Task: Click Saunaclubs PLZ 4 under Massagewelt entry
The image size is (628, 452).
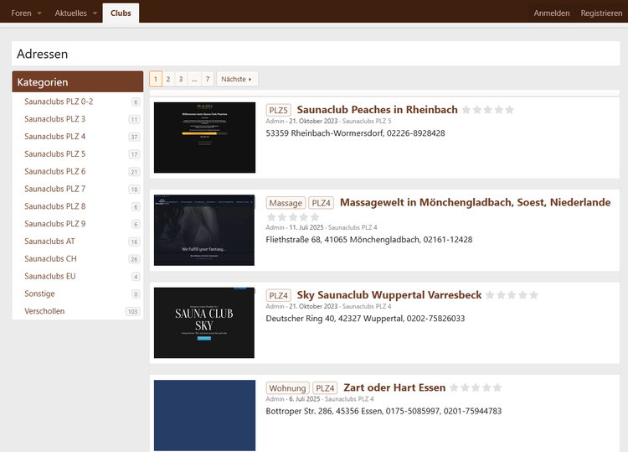Action: [353, 227]
